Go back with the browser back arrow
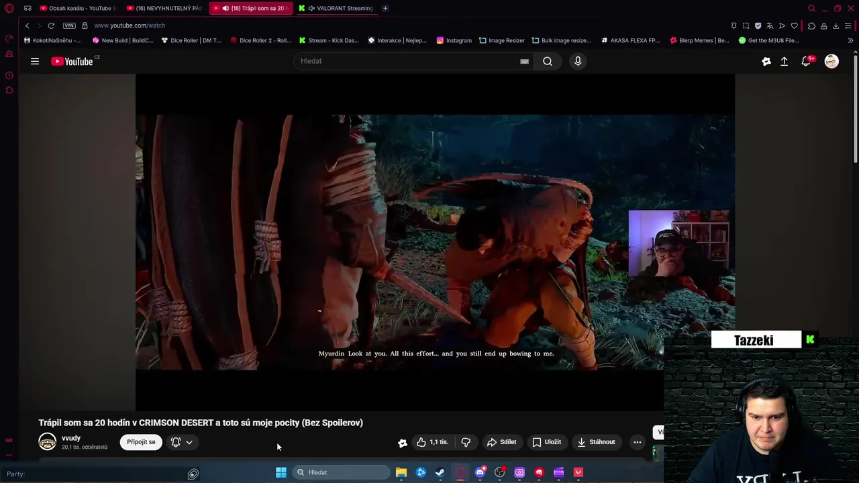 27,25
